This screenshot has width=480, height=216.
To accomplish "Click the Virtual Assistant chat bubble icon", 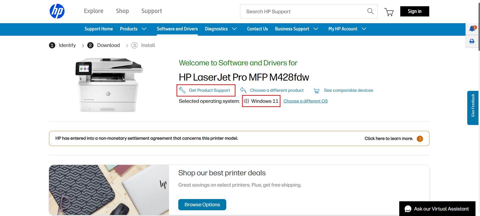I will (x=408, y=209).
